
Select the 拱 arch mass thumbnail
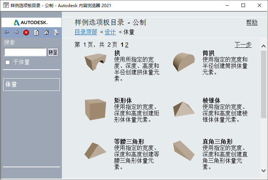[95, 62]
